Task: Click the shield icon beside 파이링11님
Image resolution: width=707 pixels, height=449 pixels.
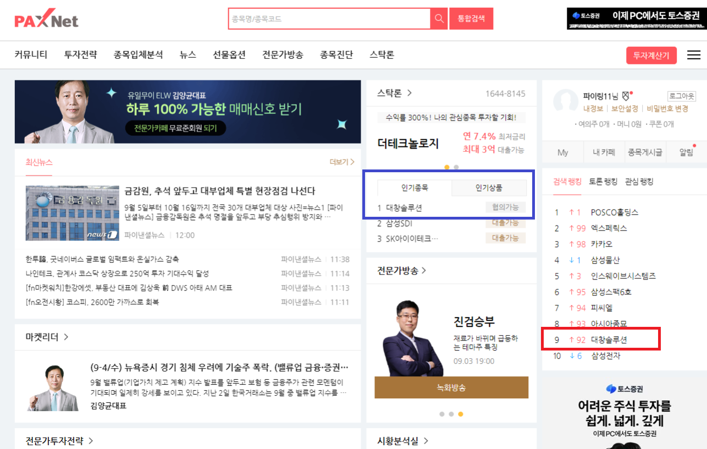Action: (625, 96)
